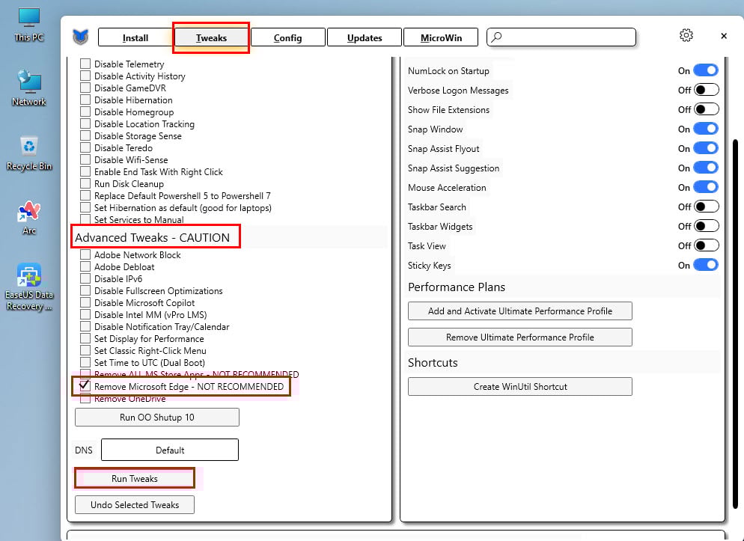Switch to the Install tab
Screen dimensions: 744x541
(x=135, y=37)
